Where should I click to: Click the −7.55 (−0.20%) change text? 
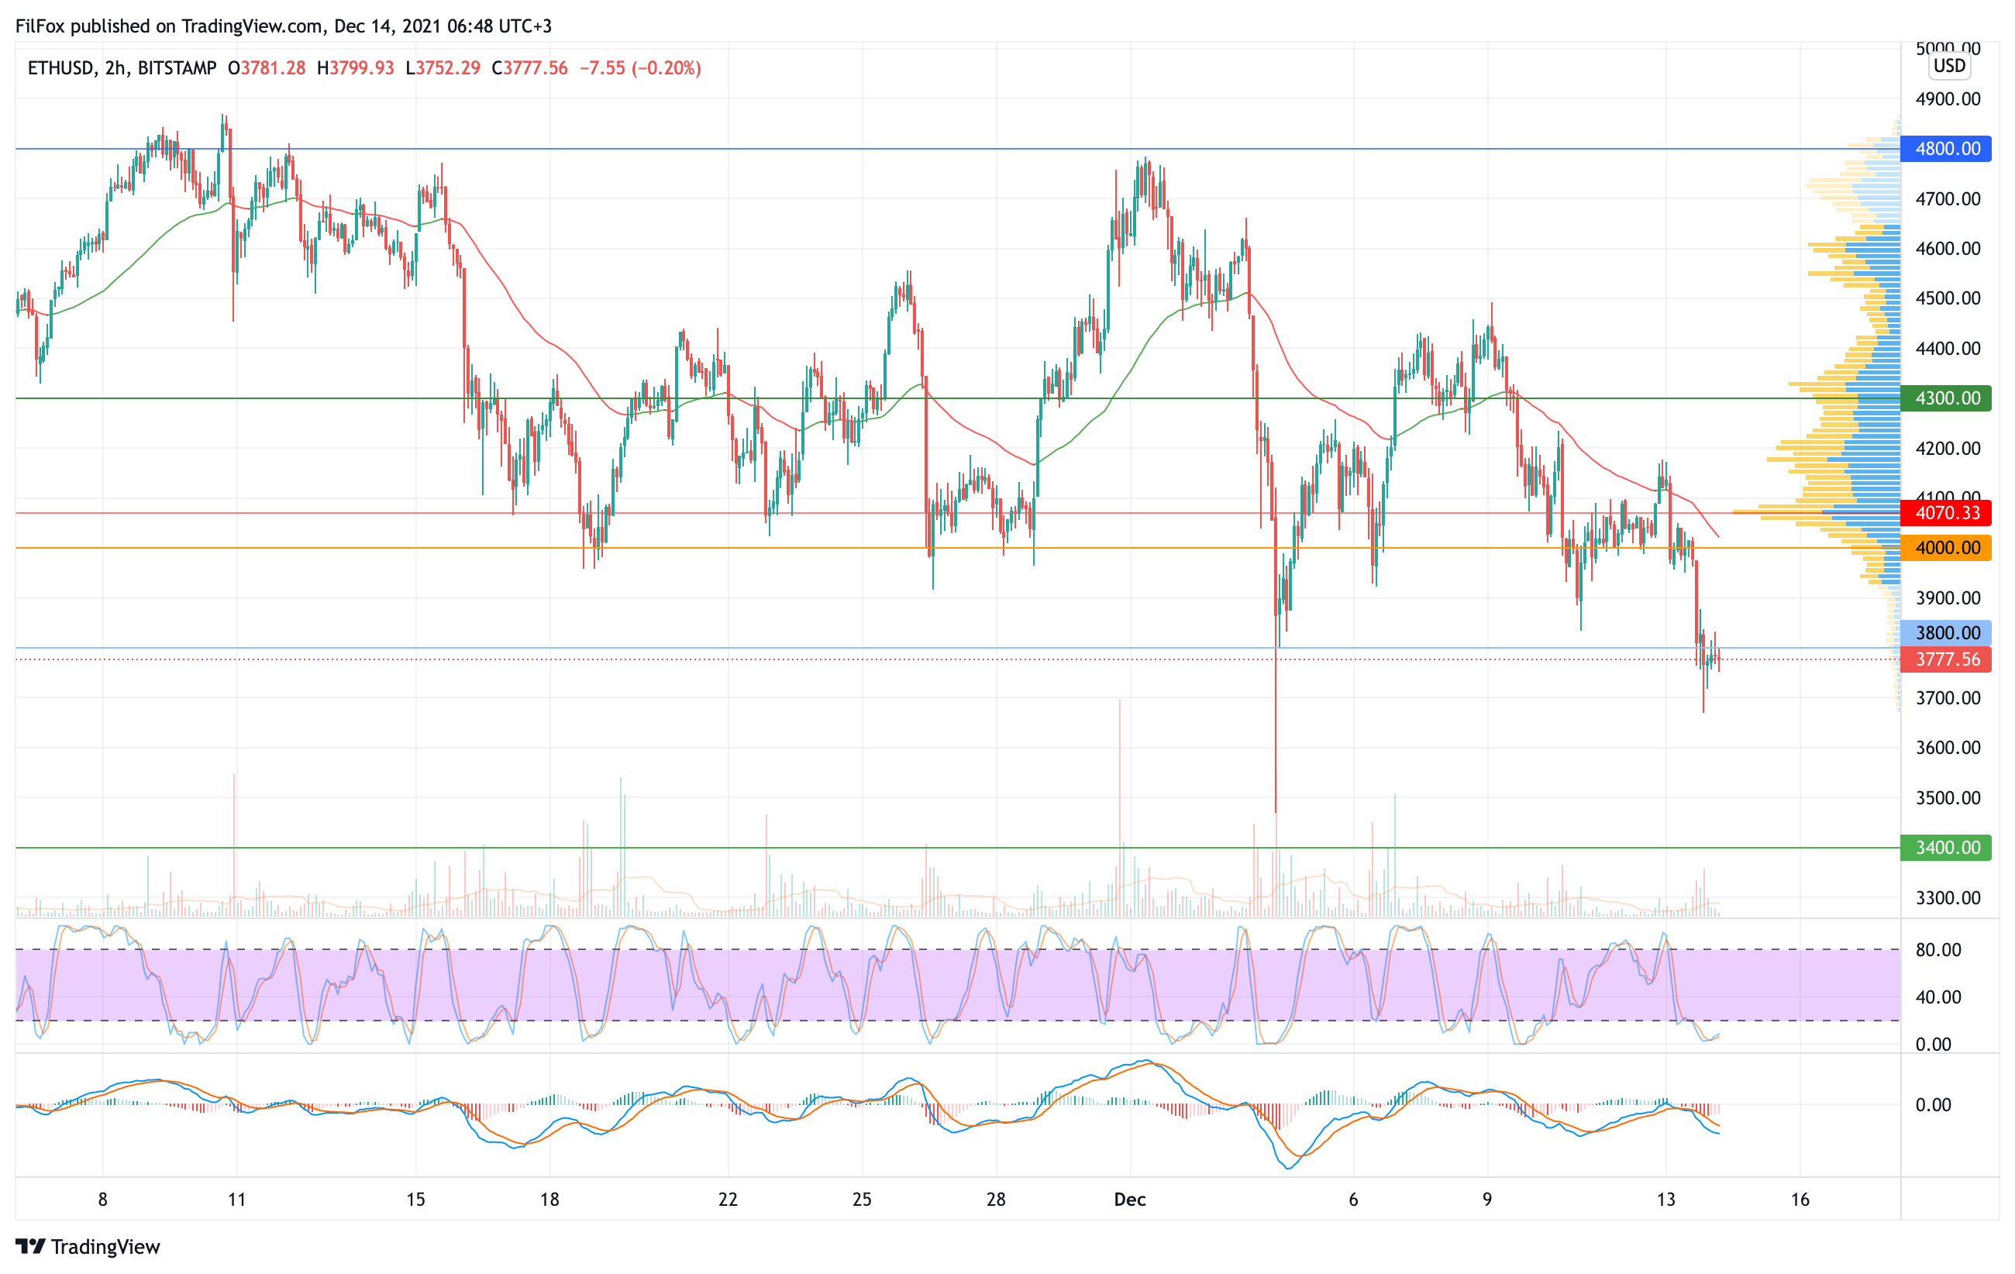(640, 67)
